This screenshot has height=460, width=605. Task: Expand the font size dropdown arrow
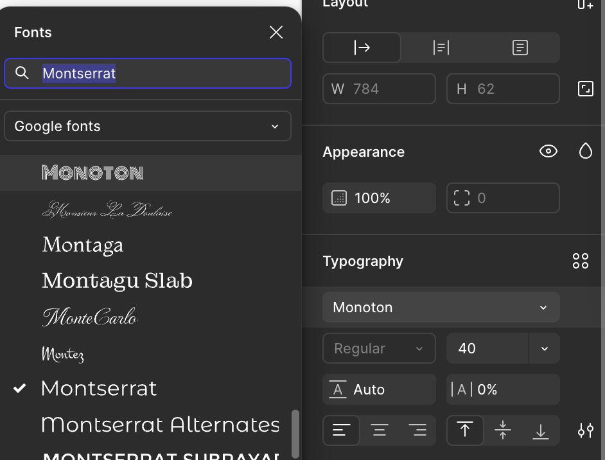(x=545, y=348)
